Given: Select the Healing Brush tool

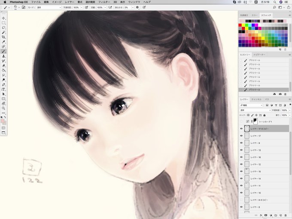Looking at the screenshot, I should (3, 46).
